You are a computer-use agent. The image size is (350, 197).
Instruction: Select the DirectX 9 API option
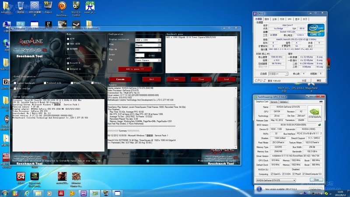click(x=68, y=63)
